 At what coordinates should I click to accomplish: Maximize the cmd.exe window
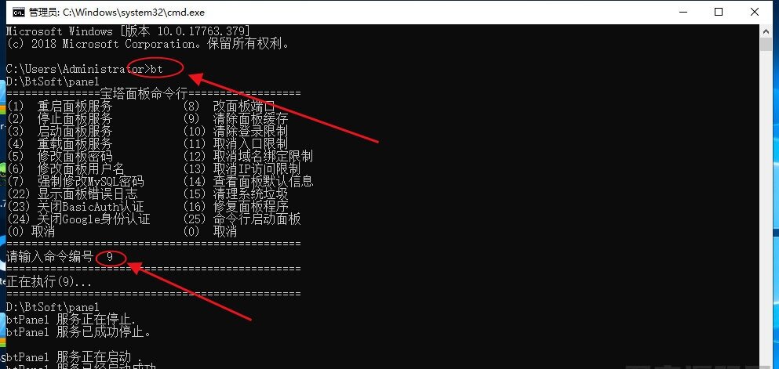coord(719,13)
